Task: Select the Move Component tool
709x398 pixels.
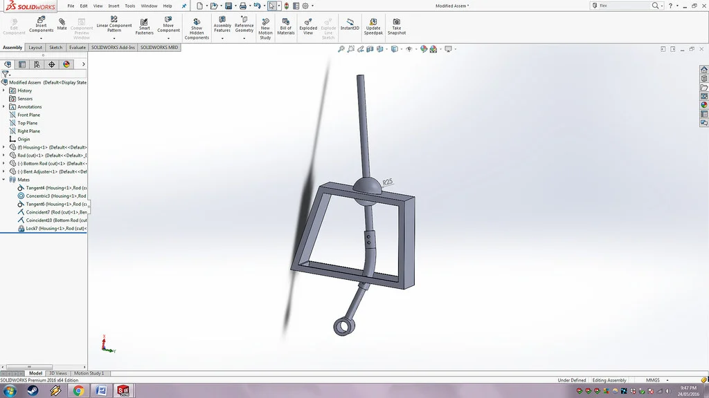Action: (168, 24)
